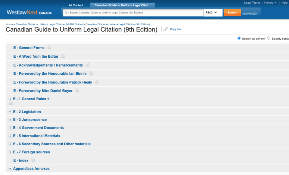Image resolution: width=289 pixels, height=175 pixels.
Task: Click document icon next to Acknowledgements / Remerciements
Action: tap(87, 65)
